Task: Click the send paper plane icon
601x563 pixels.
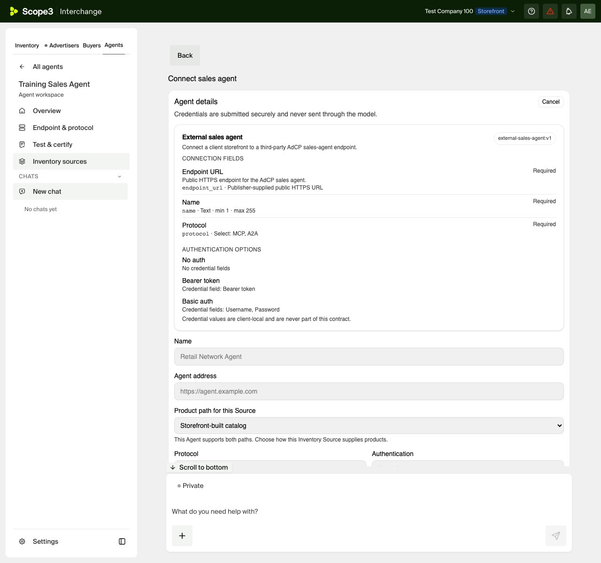Action: (x=556, y=536)
